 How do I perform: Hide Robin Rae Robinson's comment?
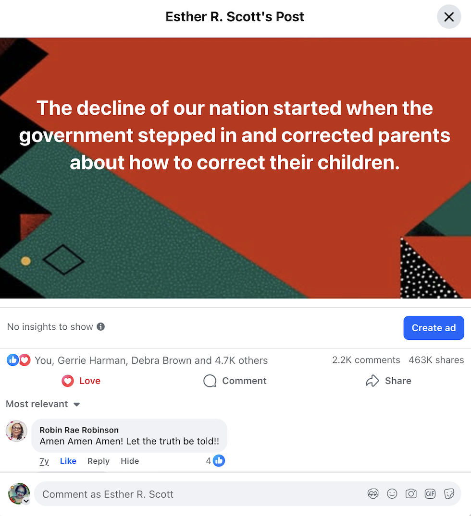[130, 461]
